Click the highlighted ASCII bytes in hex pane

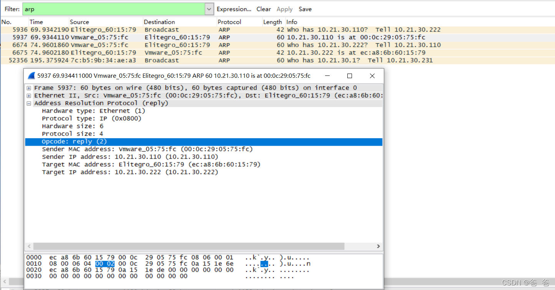[264, 264]
